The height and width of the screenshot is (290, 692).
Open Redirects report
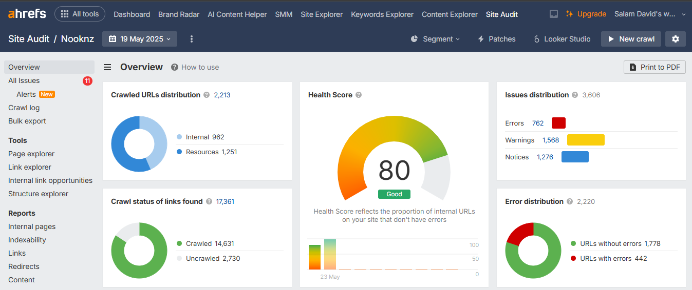24,266
